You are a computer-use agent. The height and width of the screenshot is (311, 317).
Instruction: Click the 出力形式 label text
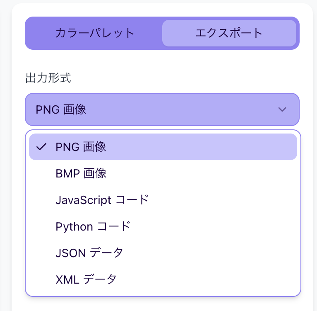(x=48, y=78)
